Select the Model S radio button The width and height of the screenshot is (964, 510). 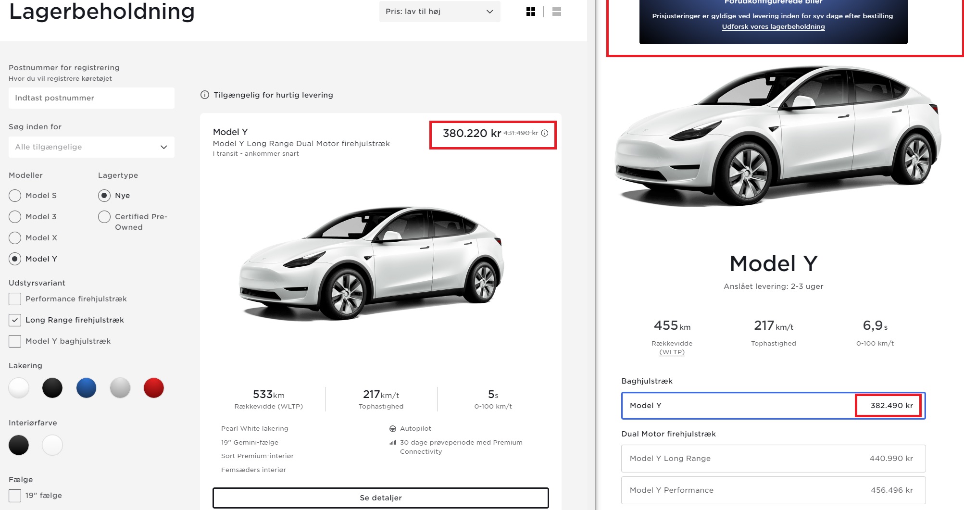click(x=14, y=195)
